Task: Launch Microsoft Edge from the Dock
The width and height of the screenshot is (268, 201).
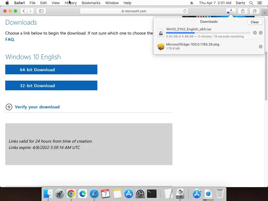Action: pos(82,194)
